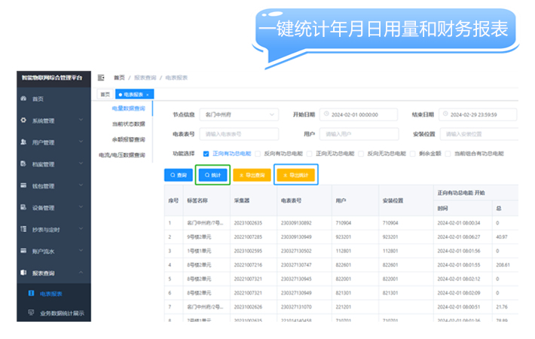Uncheck the 正向有功总电能 checkbox
This screenshot has height=339, width=535.
[206, 153]
